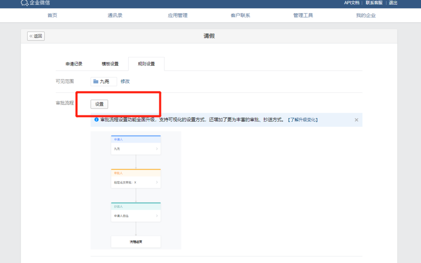Expand the 审批人 node chevron
The width and height of the screenshot is (421, 263).
[x=157, y=182]
